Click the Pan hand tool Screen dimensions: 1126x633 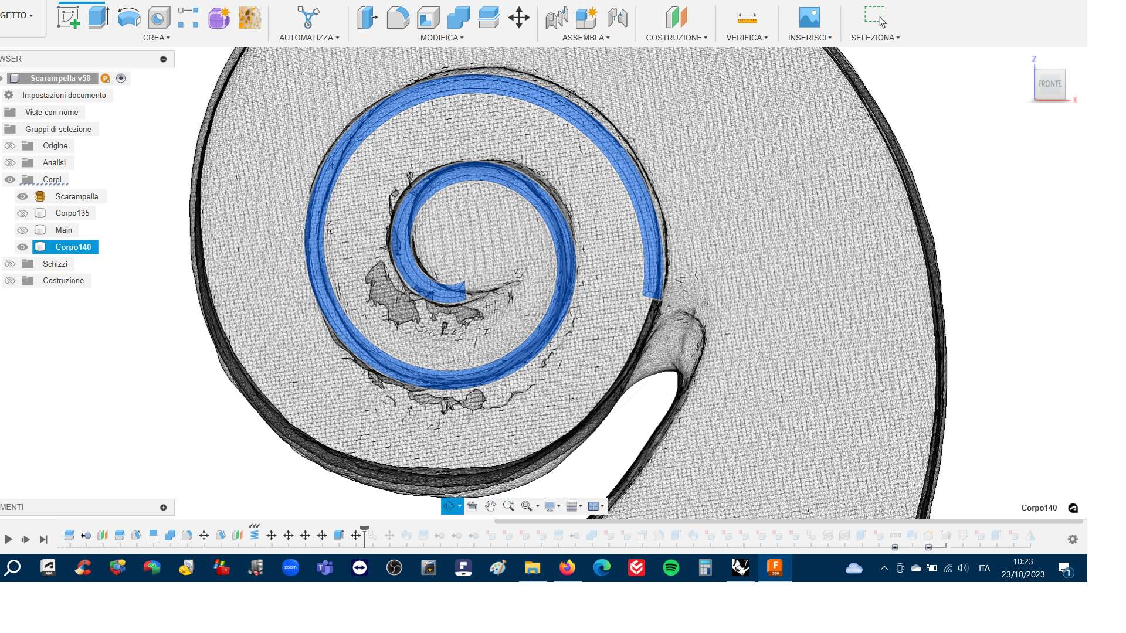[490, 506]
